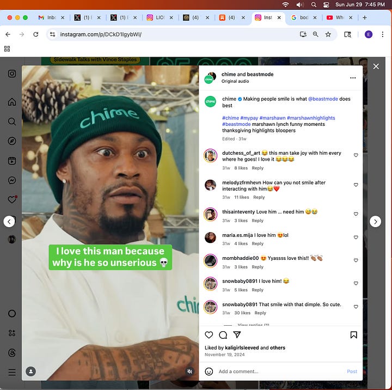The image size is (392, 390).
Task: Open Meta AI circle icon in sidebar
Action: click(12, 313)
